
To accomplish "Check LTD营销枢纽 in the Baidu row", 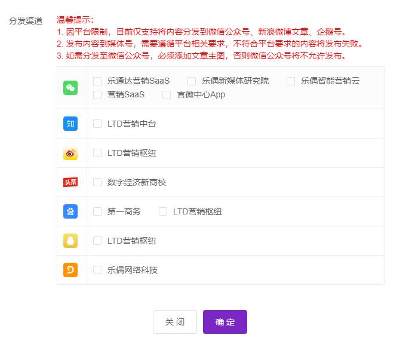I will point(163,211).
